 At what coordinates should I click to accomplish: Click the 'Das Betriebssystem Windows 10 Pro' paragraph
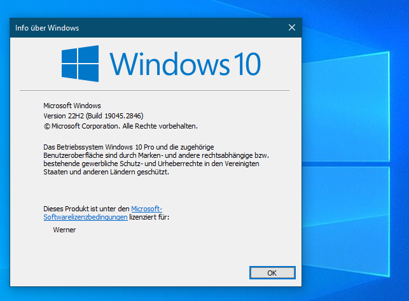pyautogui.click(x=156, y=160)
